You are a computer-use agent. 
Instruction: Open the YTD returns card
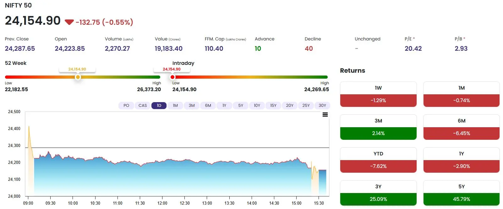[378, 160]
